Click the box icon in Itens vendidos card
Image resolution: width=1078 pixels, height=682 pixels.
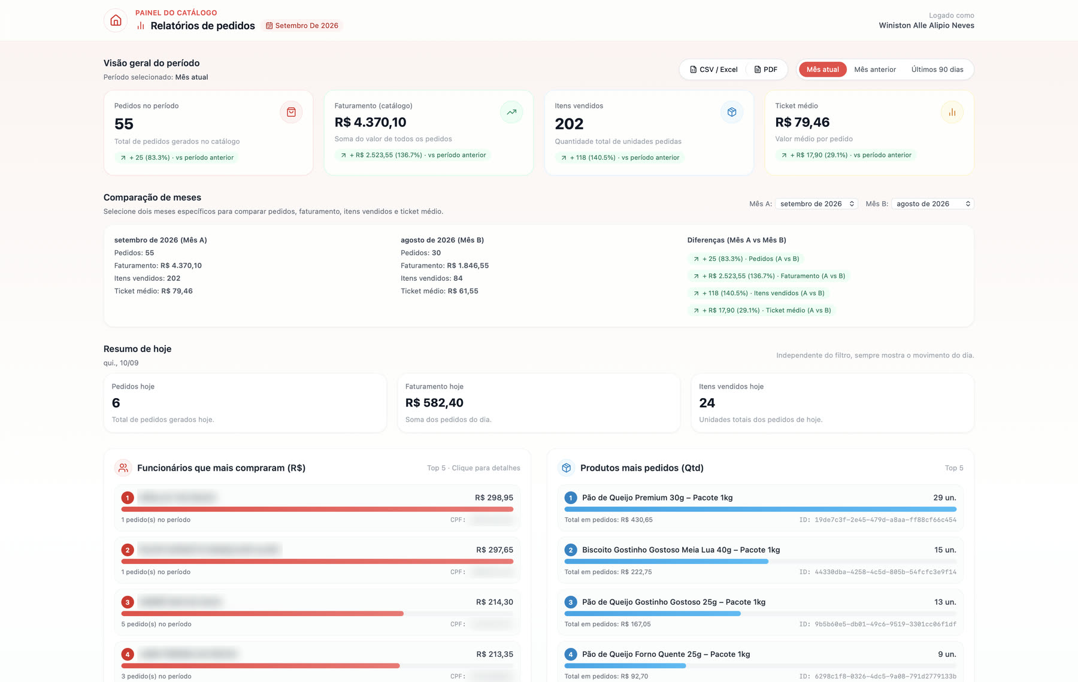[x=732, y=112]
